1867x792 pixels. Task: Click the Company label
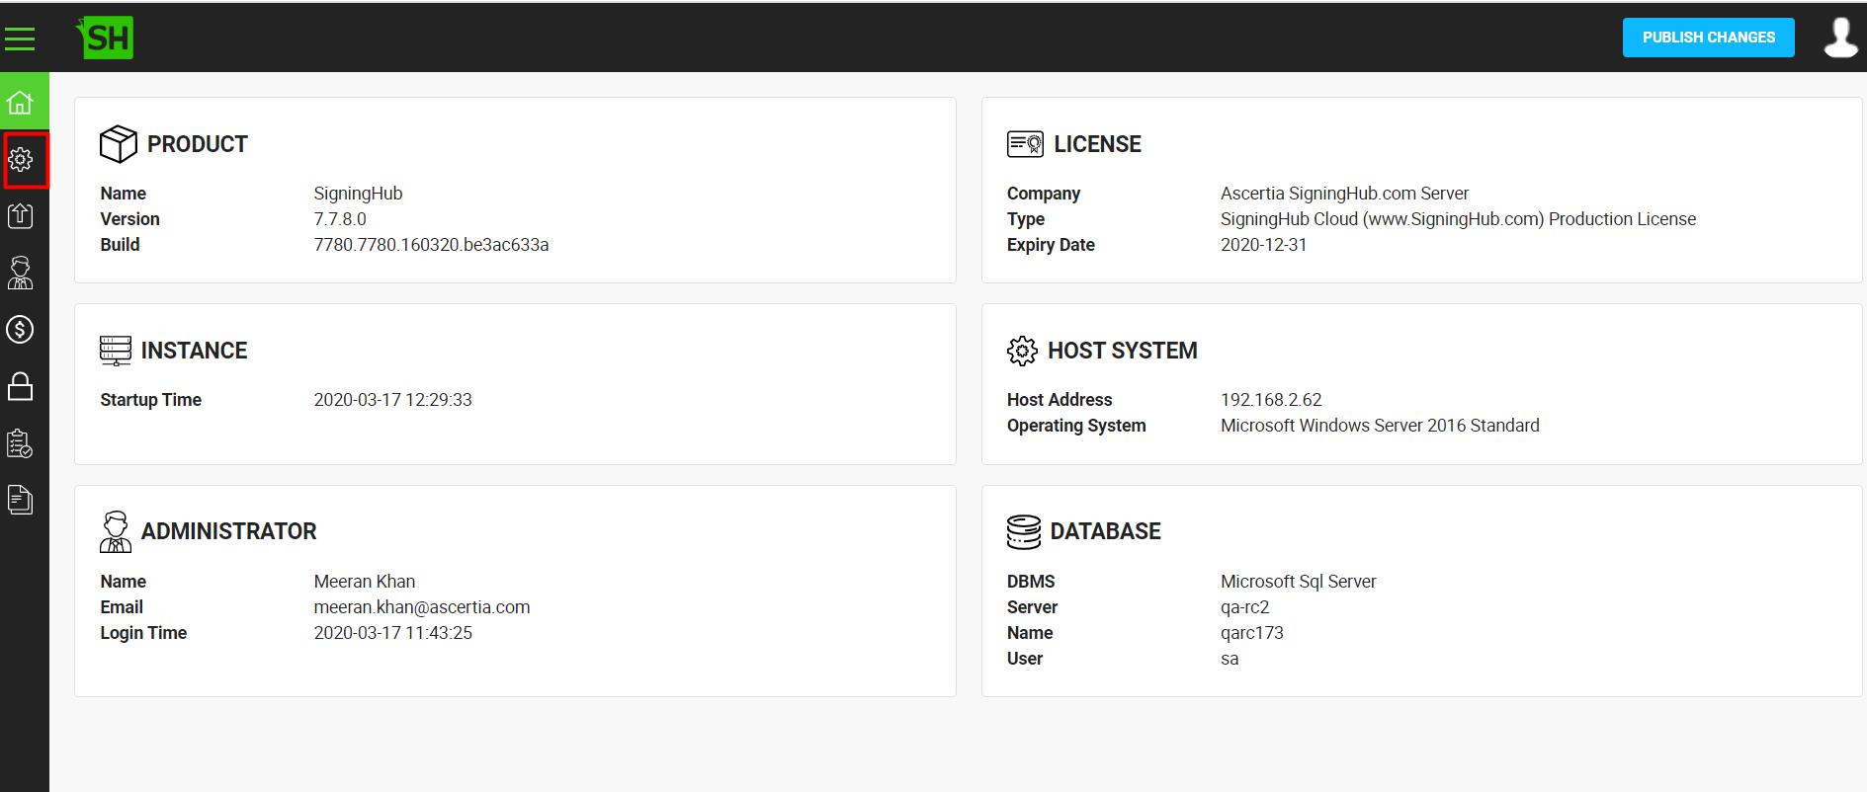[1044, 194]
